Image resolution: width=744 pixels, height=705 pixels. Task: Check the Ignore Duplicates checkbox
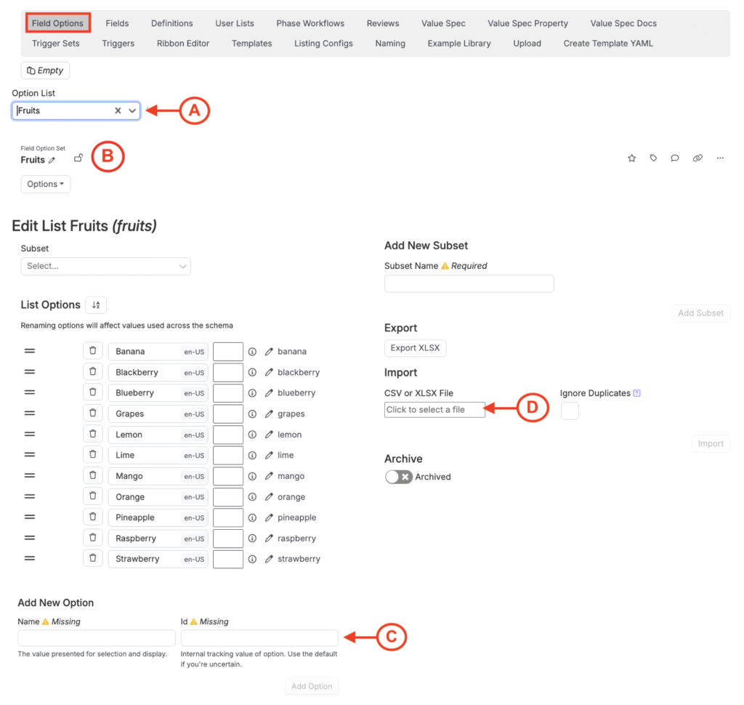click(570, 411)
